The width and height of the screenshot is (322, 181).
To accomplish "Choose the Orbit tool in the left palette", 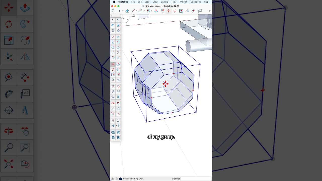I will pyautogui.click(x=113, y=103).
